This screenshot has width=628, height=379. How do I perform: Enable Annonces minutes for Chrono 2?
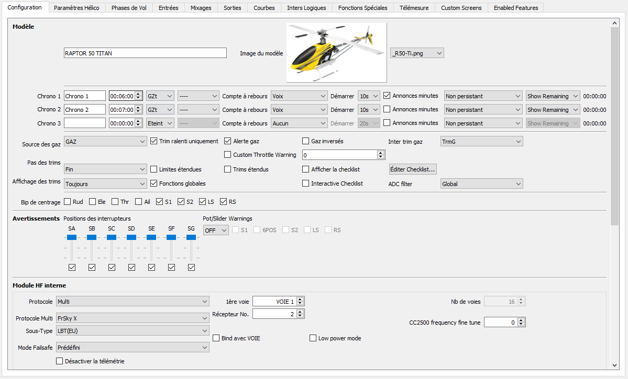click(387, 110)
